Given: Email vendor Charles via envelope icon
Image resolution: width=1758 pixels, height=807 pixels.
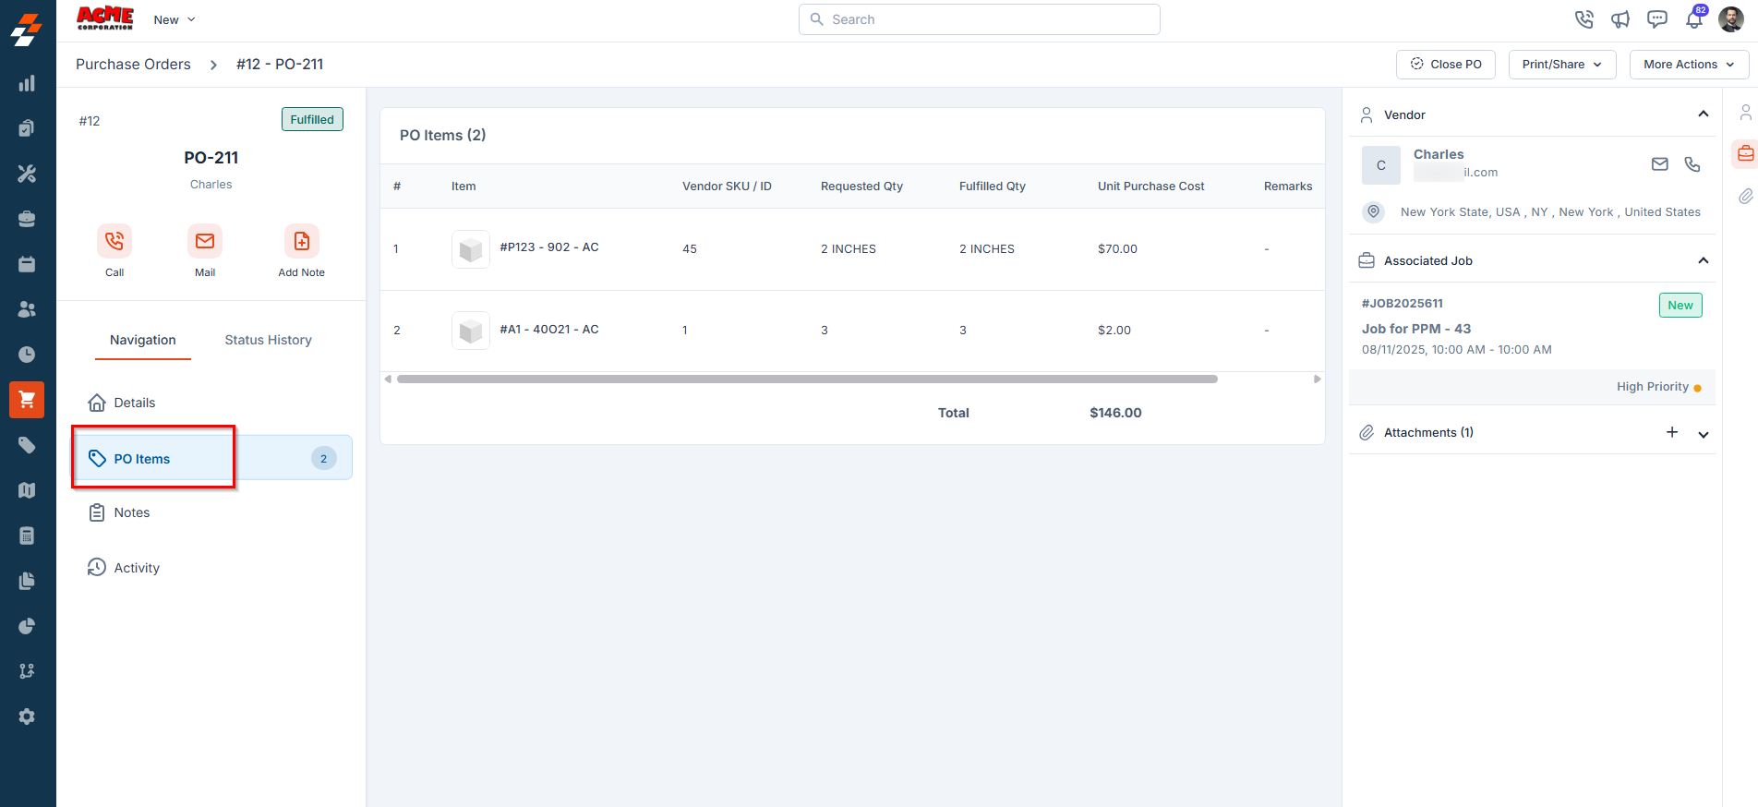Looking at the screenshot, I should (x=1660, y=164).
